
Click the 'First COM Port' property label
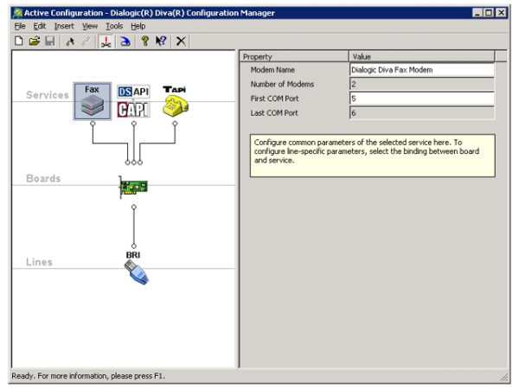coord(274,99)
